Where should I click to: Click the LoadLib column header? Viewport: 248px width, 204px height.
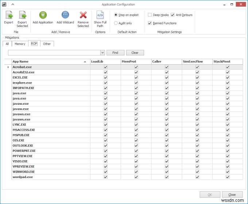[x=105, y=62]
